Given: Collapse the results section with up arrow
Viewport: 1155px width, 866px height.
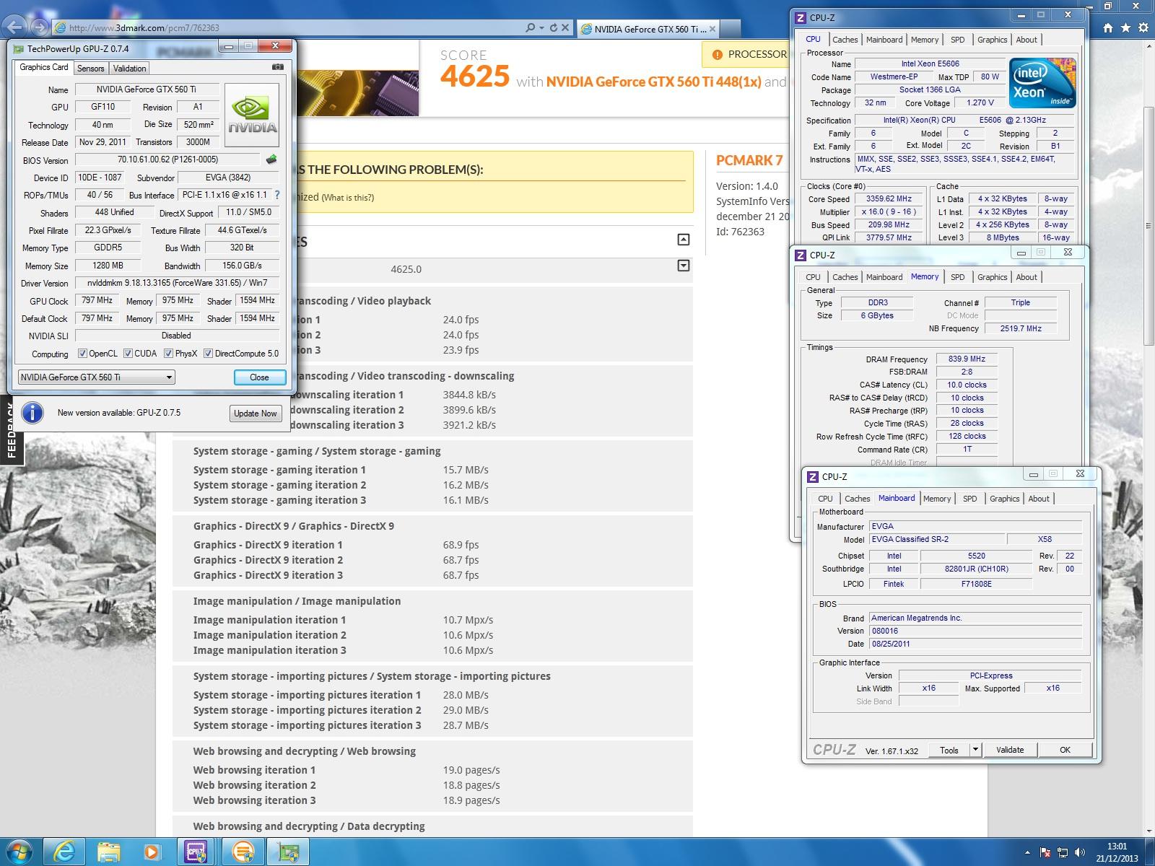Looking at the screenshot, I should [684, 240].
